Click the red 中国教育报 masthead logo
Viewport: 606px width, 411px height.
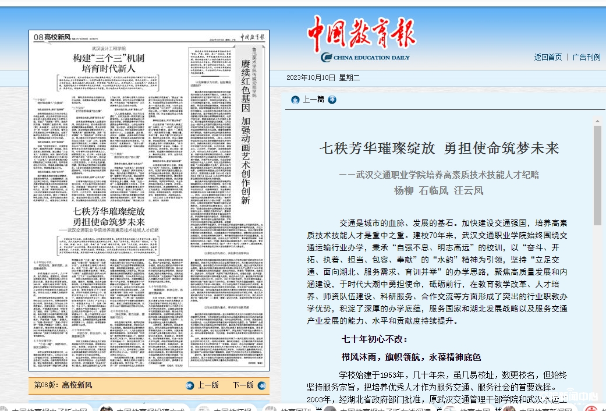pos(362,34)
